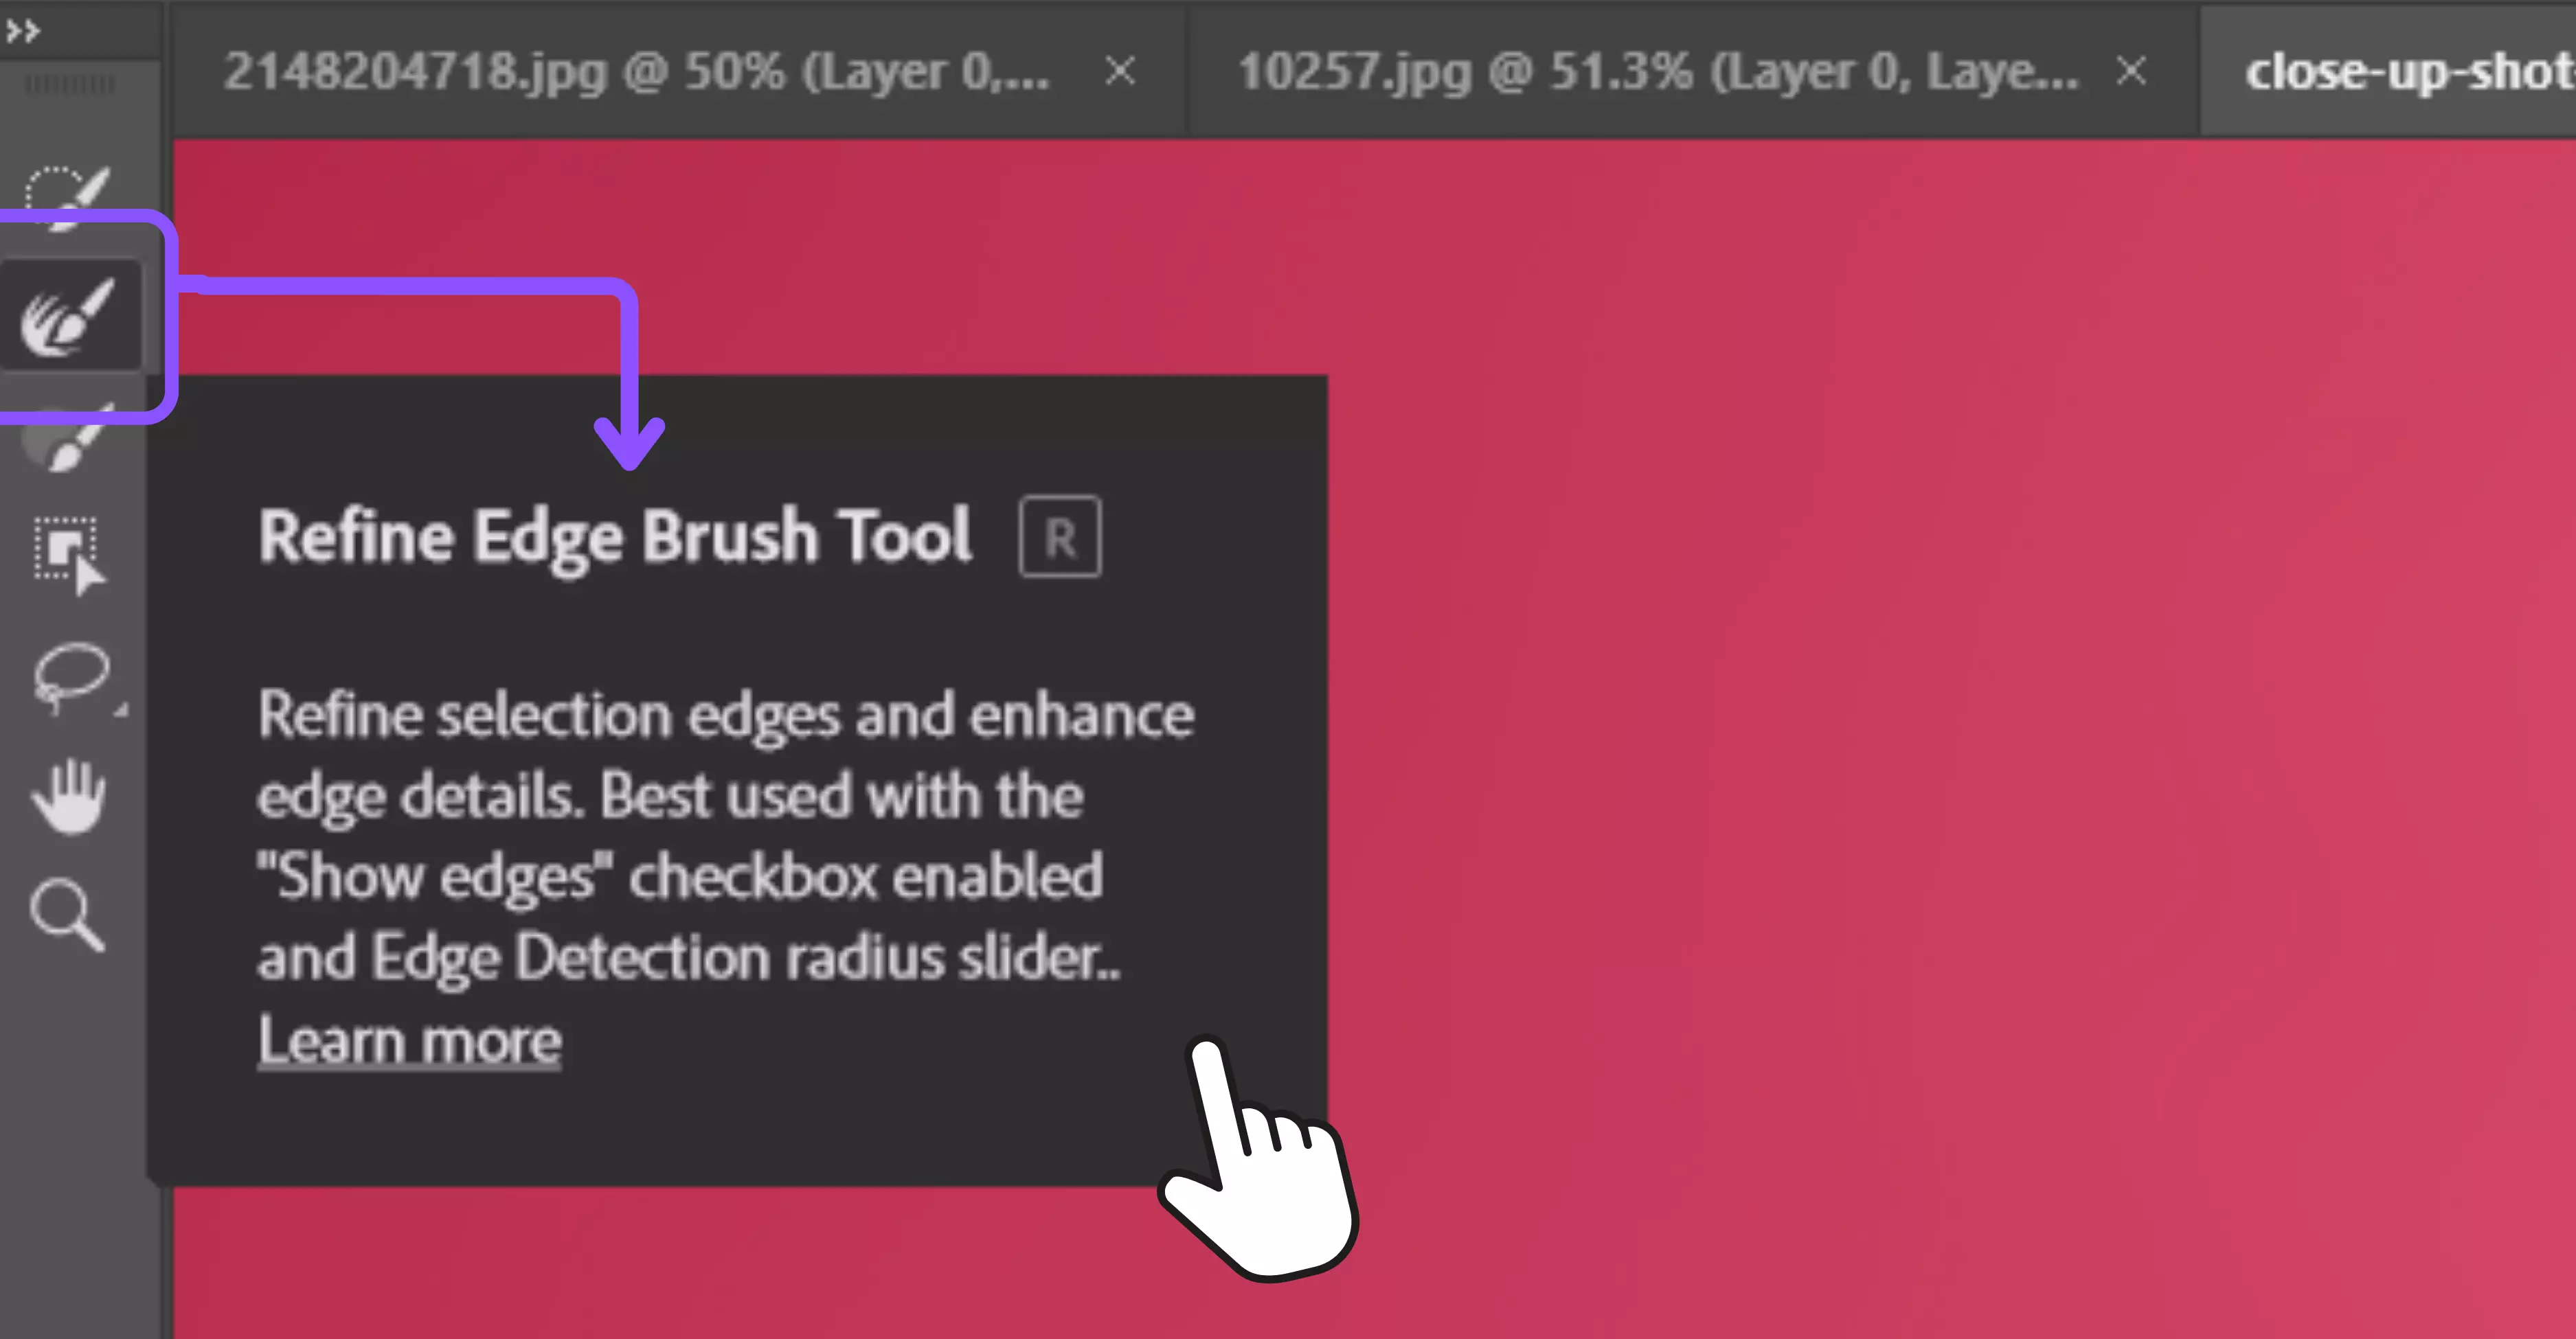Open the close-up-shot document tab

pos(2400,70)
